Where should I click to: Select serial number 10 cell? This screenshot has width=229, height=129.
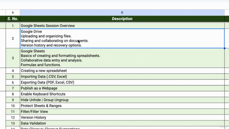tap(13, 106)
